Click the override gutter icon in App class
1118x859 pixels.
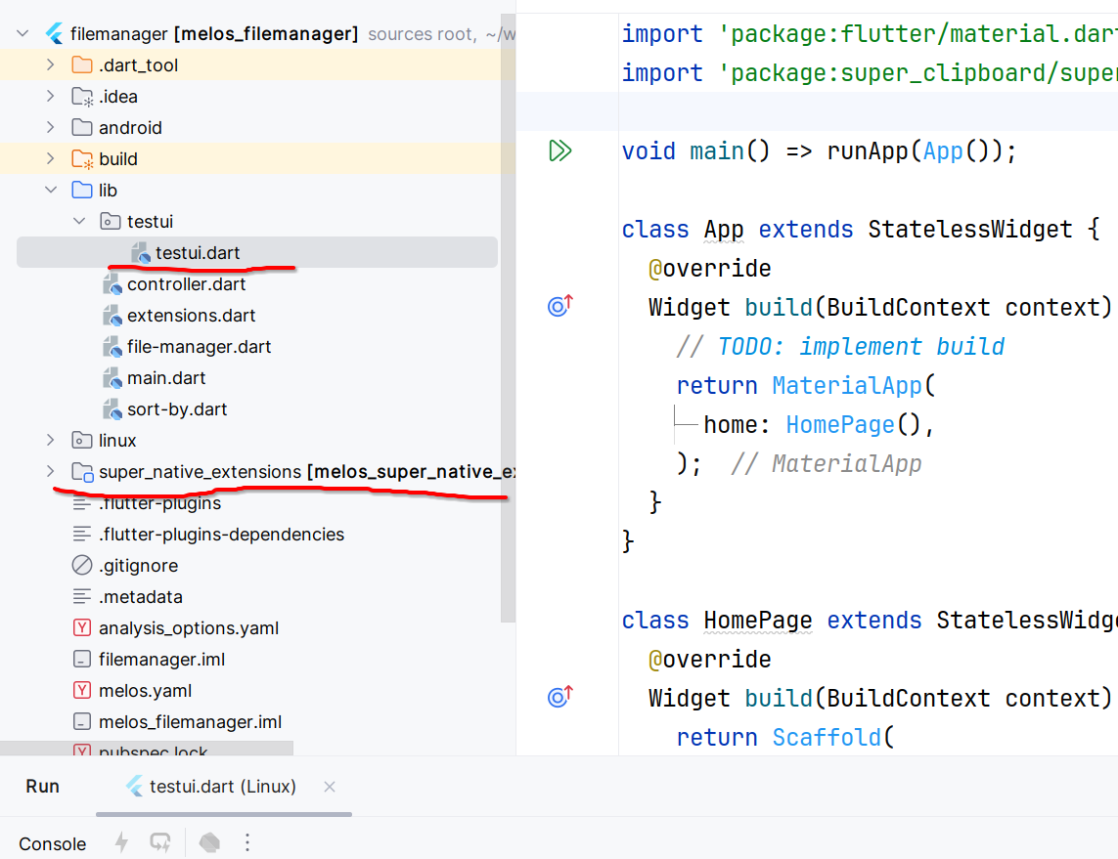559,306
